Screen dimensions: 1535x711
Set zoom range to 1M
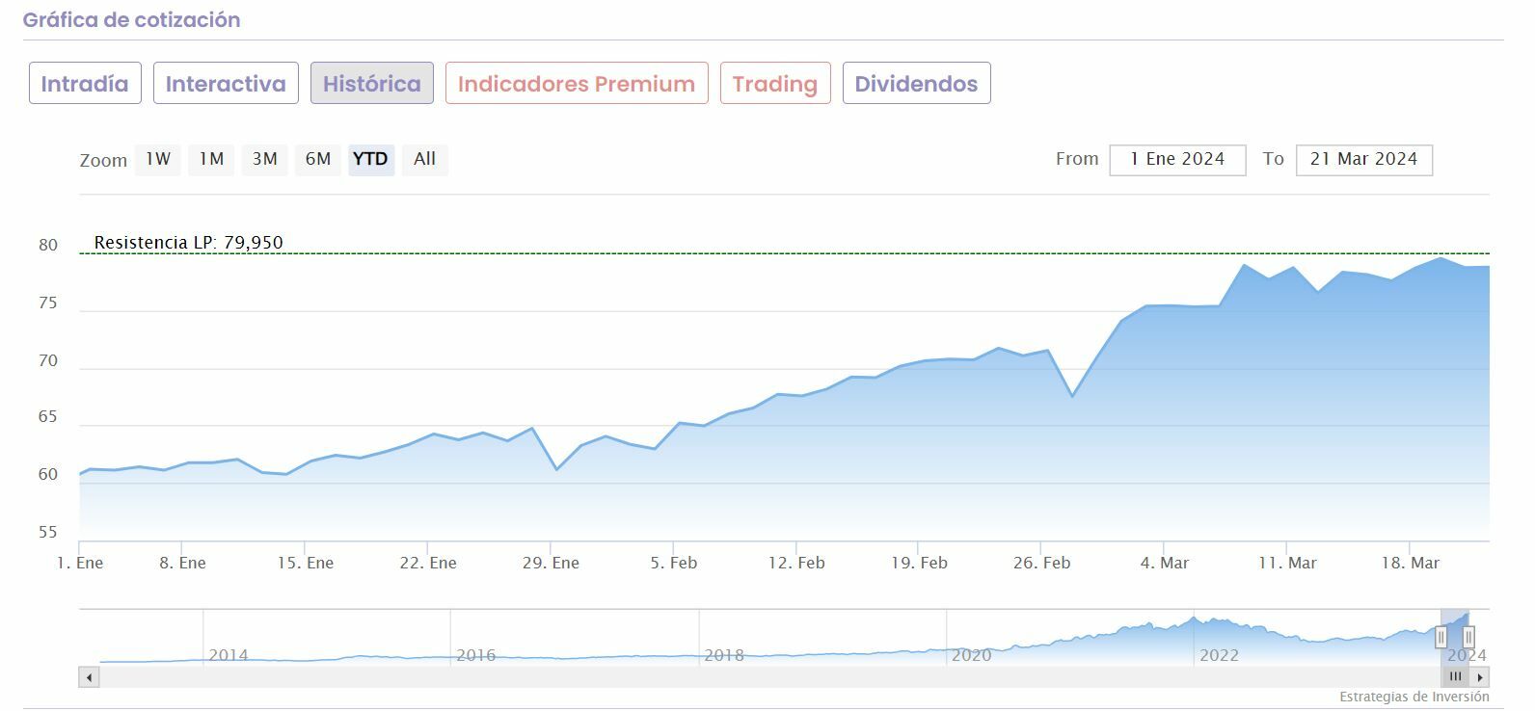211,159
